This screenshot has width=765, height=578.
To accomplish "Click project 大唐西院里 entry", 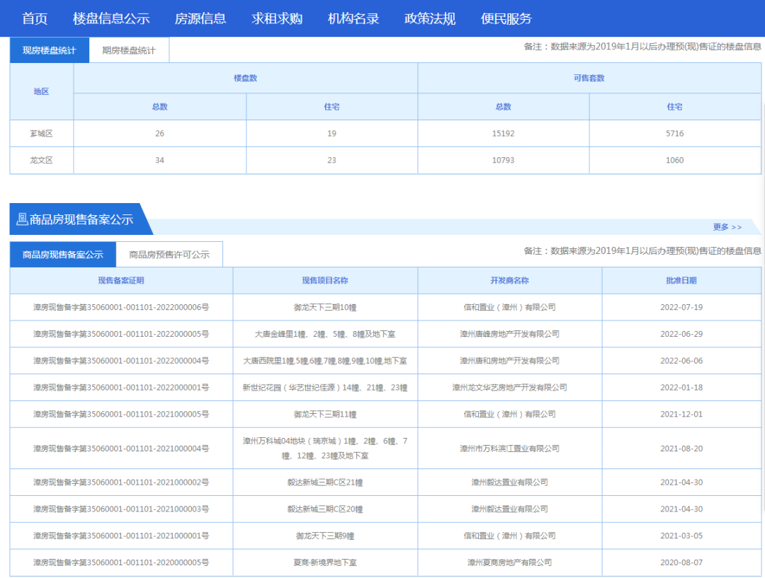I will (x=325, y=361).
